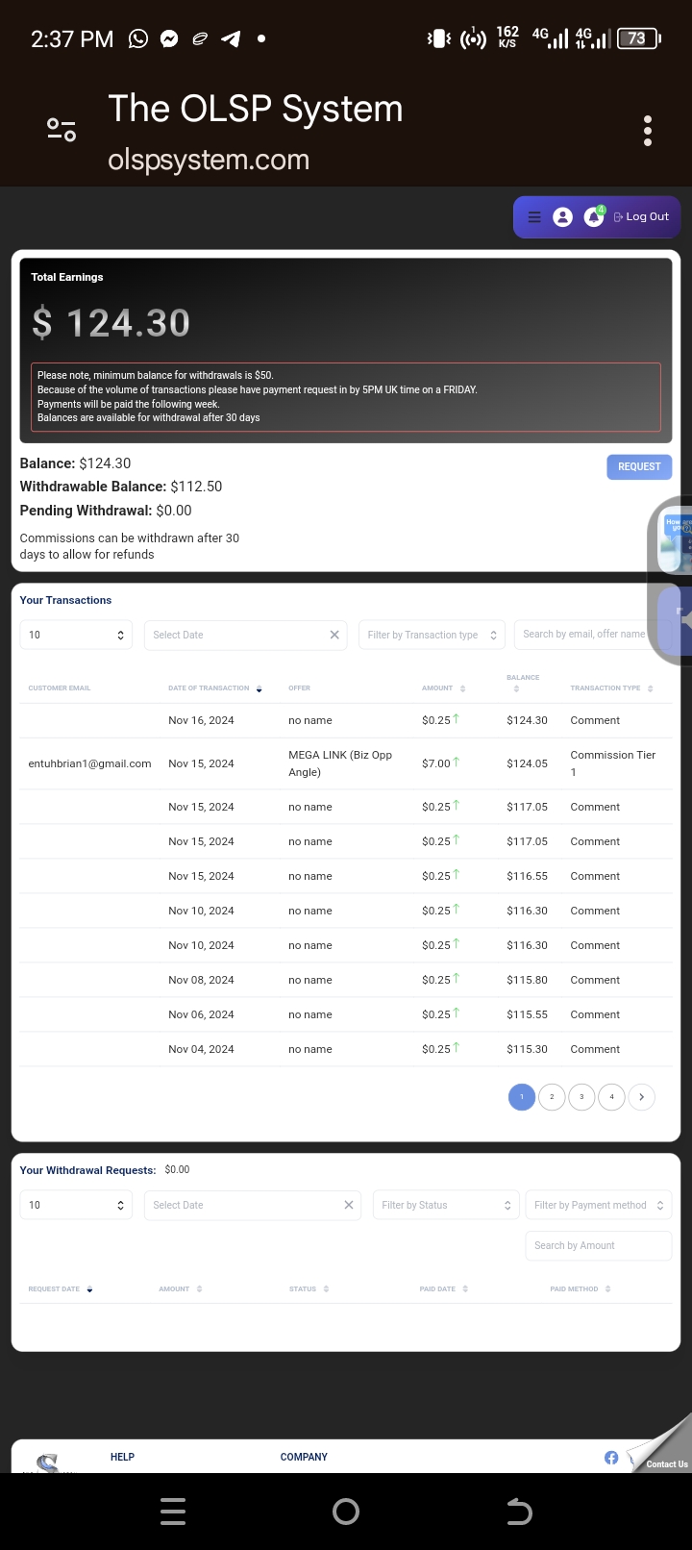Open the user profile icon

pos(563,217)
